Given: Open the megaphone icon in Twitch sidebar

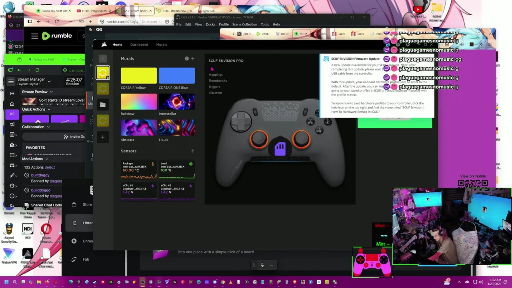Looking at the screenshot, I should [x=12, y=124].
